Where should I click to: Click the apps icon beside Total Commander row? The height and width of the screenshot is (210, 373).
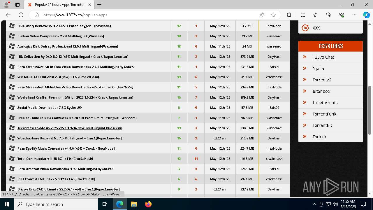[12, 159]
